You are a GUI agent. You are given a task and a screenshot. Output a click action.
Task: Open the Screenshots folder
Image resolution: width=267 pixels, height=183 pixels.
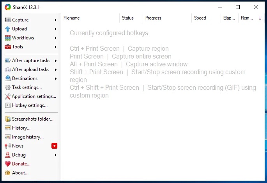pyautogui.click(x=31, y=119)
